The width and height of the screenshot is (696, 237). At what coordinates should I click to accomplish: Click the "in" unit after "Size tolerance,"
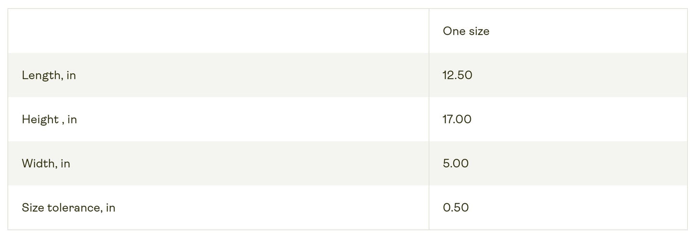(111, 208)
